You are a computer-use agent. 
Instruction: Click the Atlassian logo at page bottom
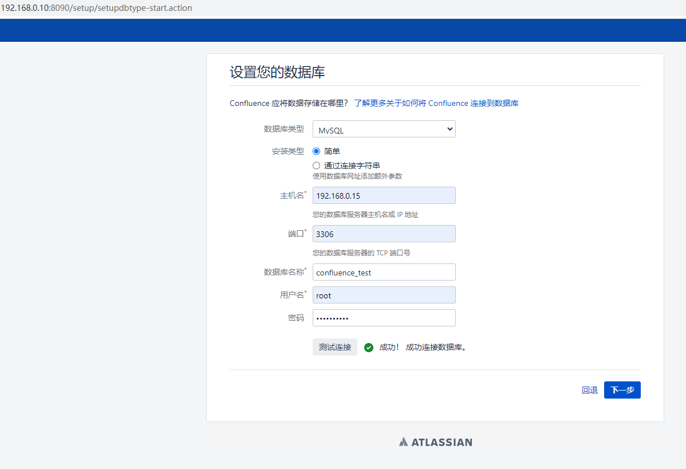coord(436,442)
